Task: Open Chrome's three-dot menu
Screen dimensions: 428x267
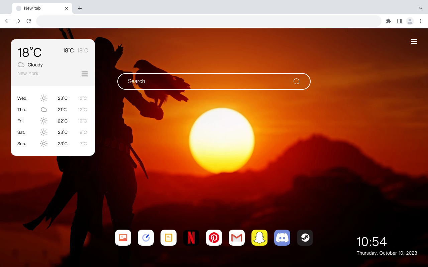Action: coord(421,21)
